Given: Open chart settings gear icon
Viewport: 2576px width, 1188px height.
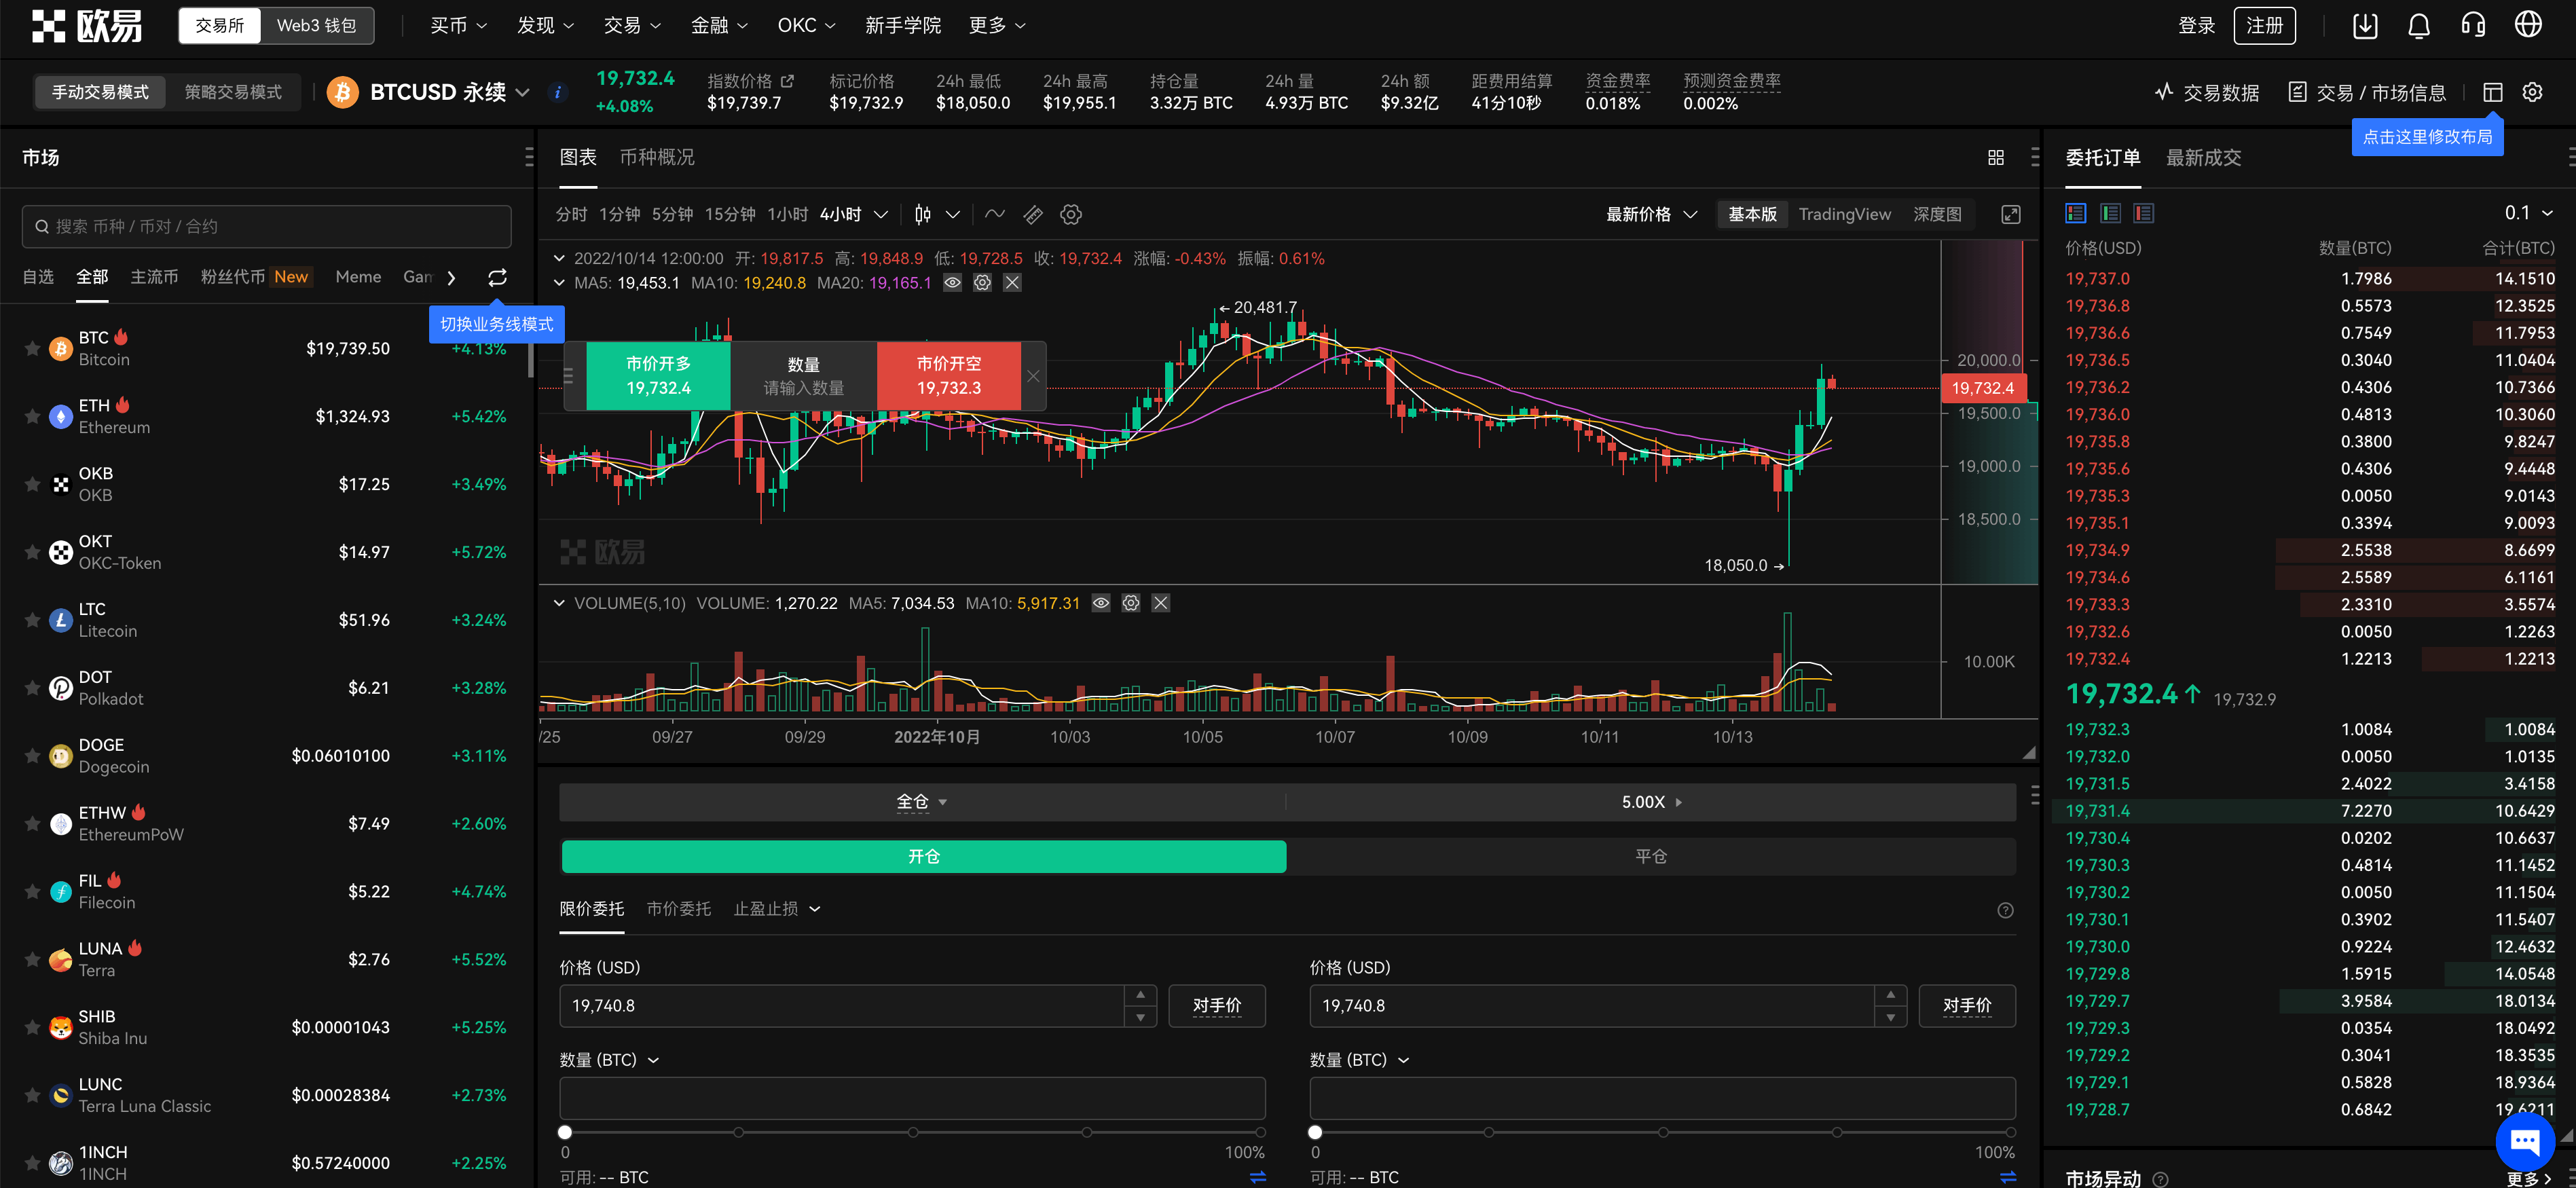Looking at the screenshot, I should (1071, 214).
